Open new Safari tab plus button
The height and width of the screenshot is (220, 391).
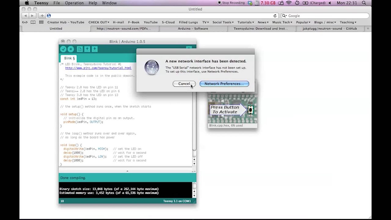point(368,28)
